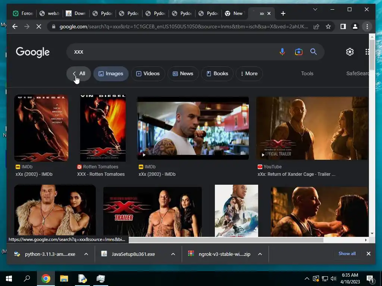Open the volume control in tray
Image resolution: width=382 pixels, height=286 pixels.
pyautogui.click(x=334, y=279)
